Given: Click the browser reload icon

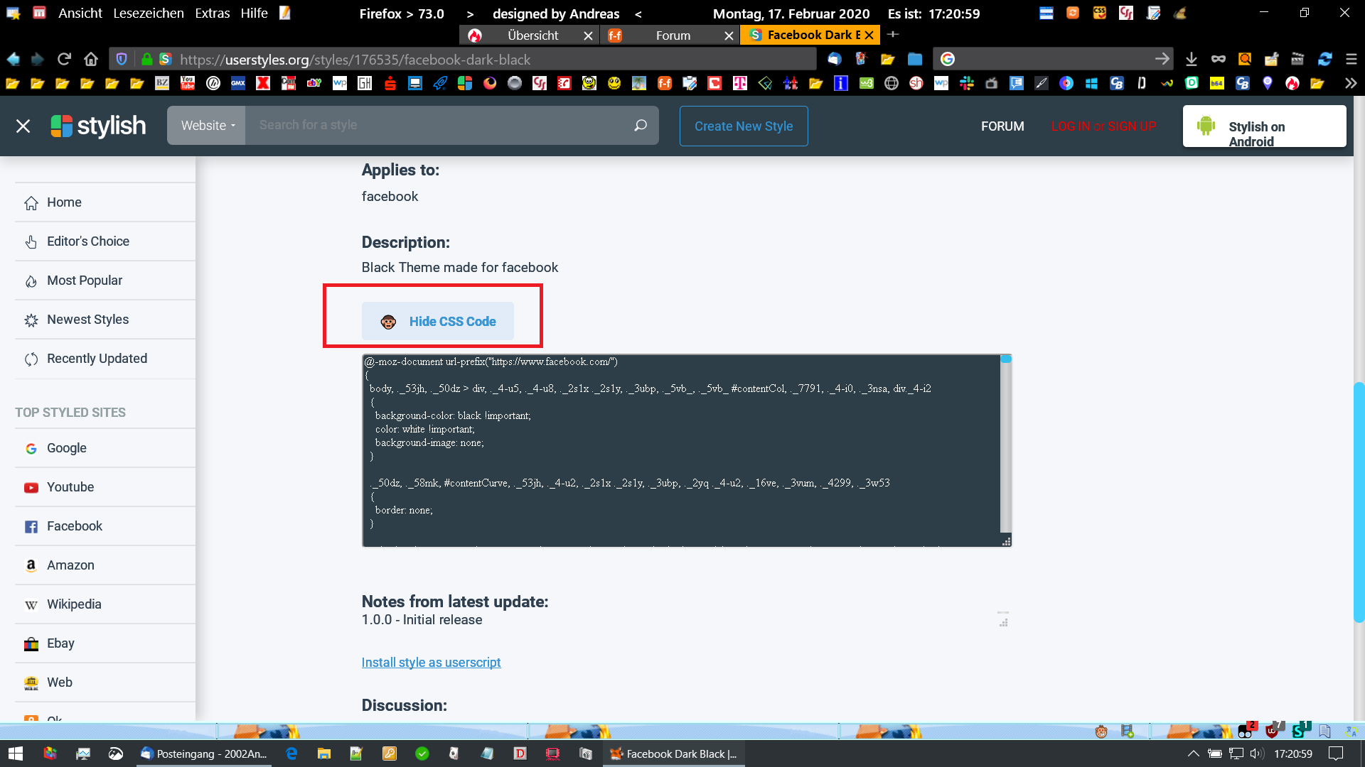Looking at the screenshot, I should coord(64,59).
